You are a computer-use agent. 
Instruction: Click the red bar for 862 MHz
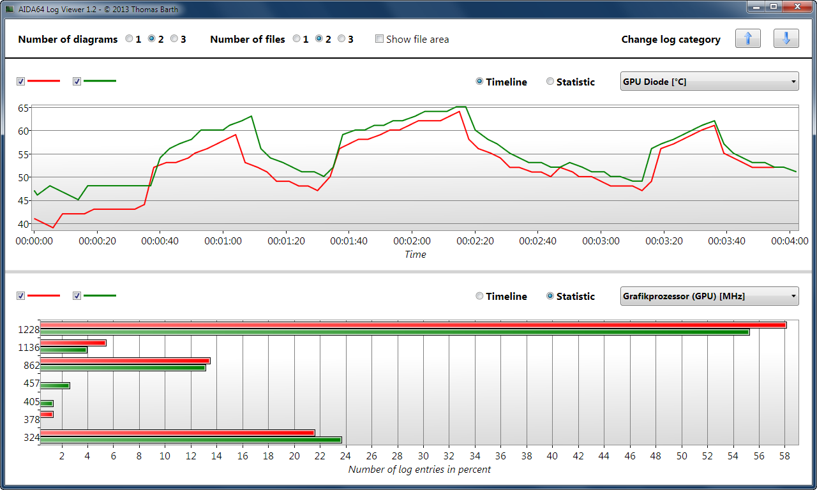click(124, 360)
